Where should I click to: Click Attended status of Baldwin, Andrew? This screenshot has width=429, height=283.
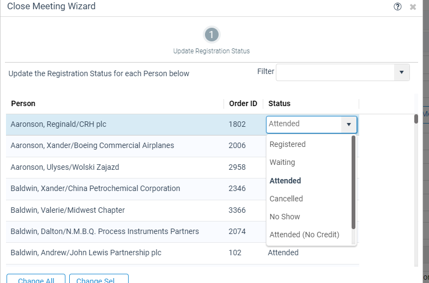point(283,253)
